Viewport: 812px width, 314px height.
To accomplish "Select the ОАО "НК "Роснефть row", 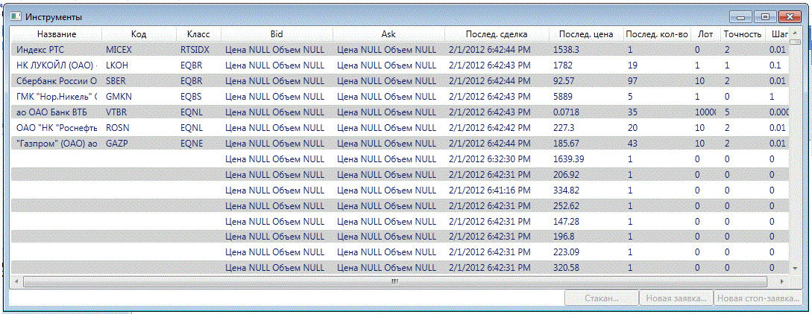I will coord(400,127).
